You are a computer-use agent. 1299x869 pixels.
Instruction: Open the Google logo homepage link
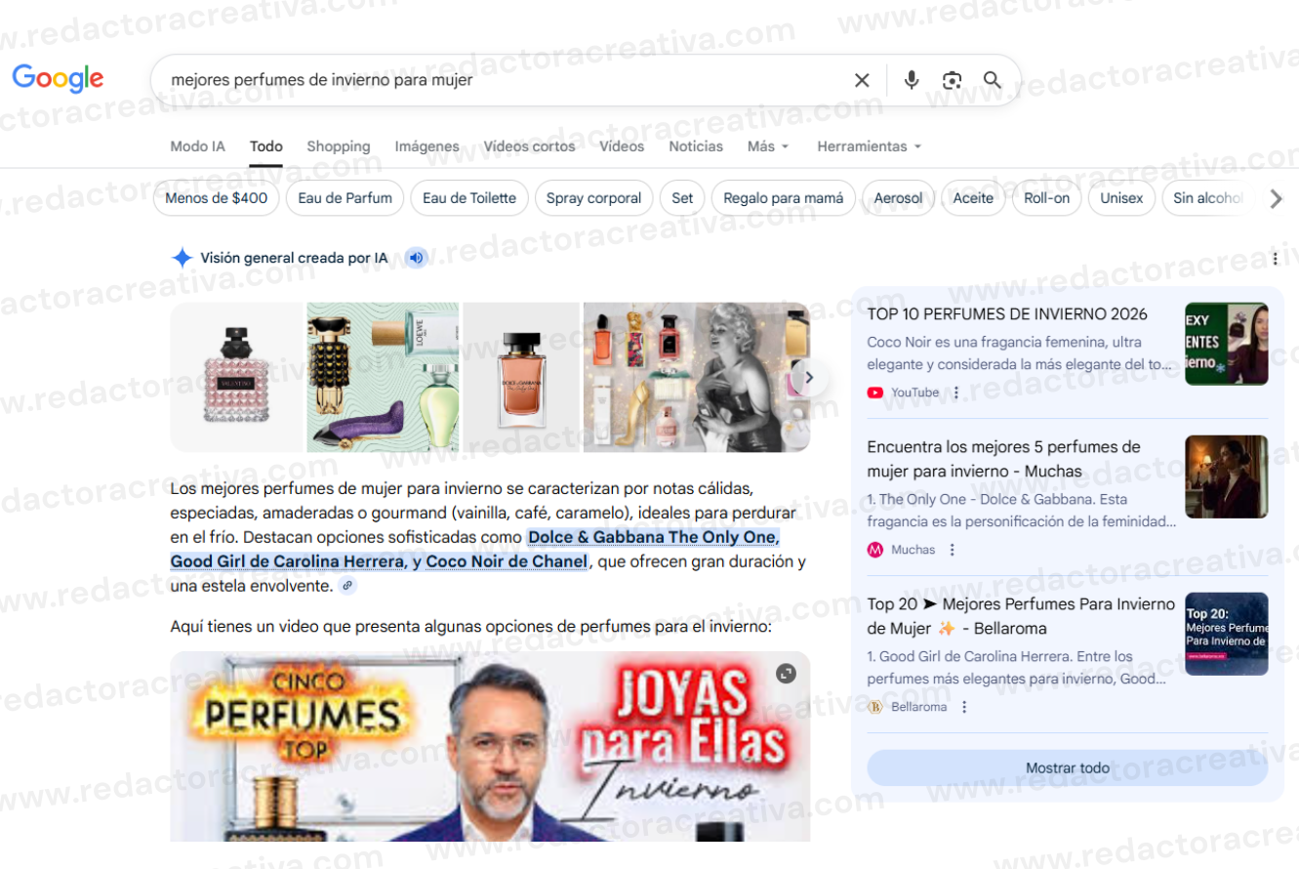pos(58,78)
